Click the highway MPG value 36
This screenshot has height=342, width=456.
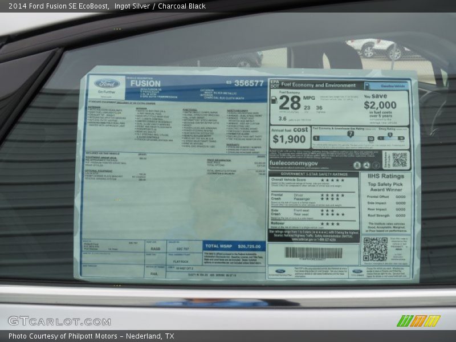(x=319, y=108)
